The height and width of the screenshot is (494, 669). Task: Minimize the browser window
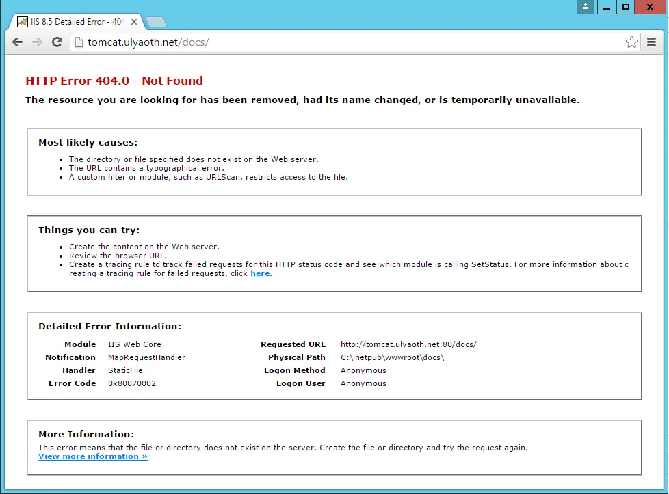coord(606,7)
